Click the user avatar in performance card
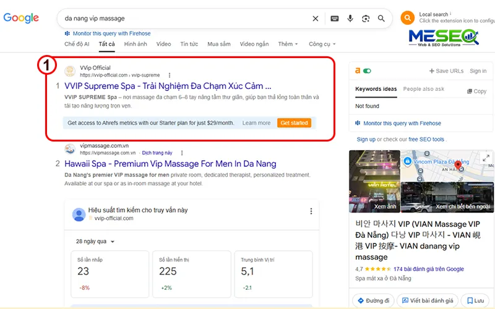495x309 pixels. click(x=79, y=214)
